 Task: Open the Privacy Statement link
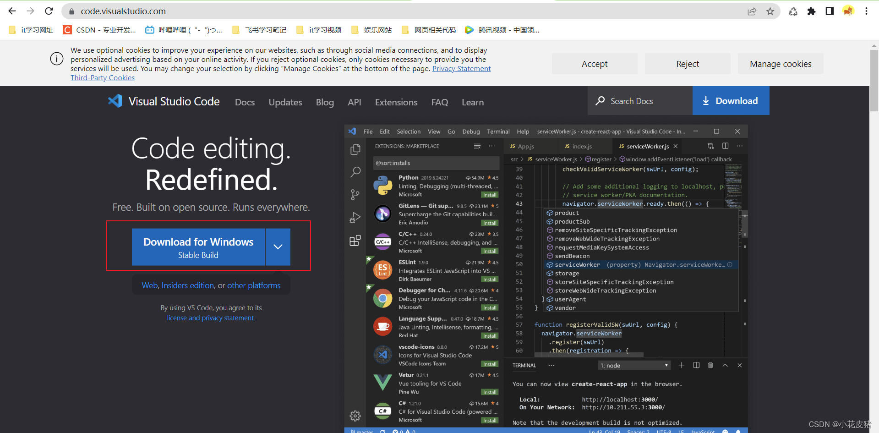point(461,69)
